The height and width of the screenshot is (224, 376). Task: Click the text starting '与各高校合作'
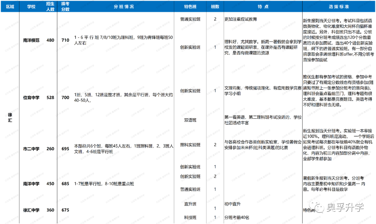[x=263, y=145]
